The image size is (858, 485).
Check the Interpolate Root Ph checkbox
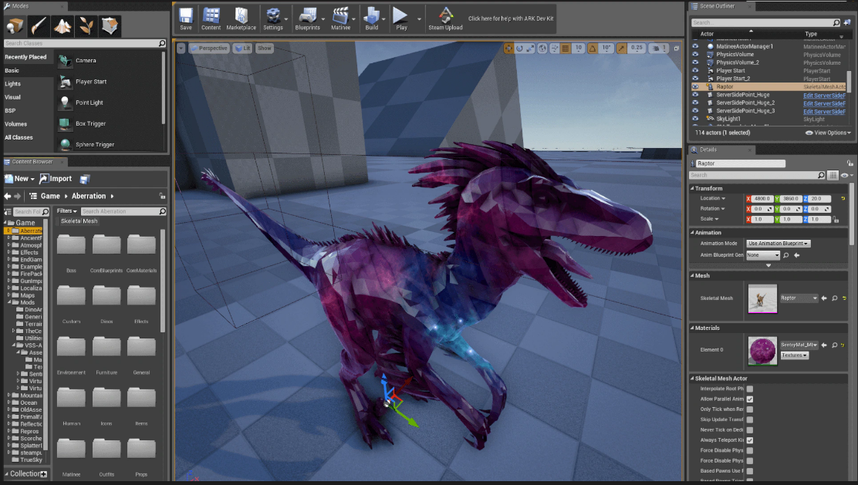750,389
